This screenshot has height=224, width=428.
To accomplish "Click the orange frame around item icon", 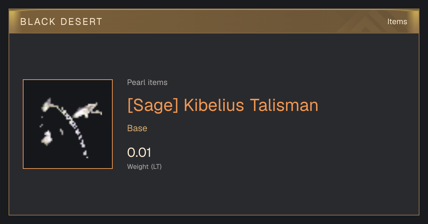I will [68, 80].
